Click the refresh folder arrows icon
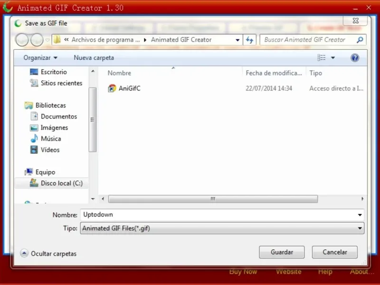Screen dimensions: 380x285 click(x=249, y=40)
